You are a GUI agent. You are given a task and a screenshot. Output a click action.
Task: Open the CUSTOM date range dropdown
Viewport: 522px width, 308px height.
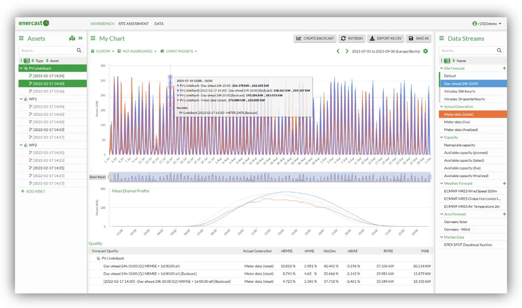pos(102,51)
